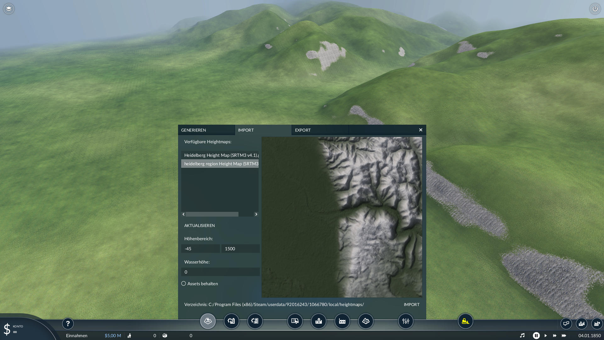The height and width of the screenshot is (340, 604).
Task: Click the horizontal scrollbar of heightmap list
Action: pyautogui.click(x=212, y=214)
